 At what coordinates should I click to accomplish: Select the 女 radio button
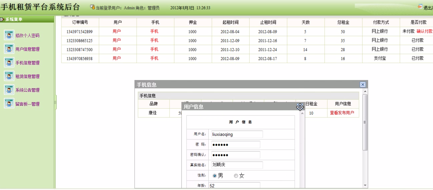click(236, 176)
